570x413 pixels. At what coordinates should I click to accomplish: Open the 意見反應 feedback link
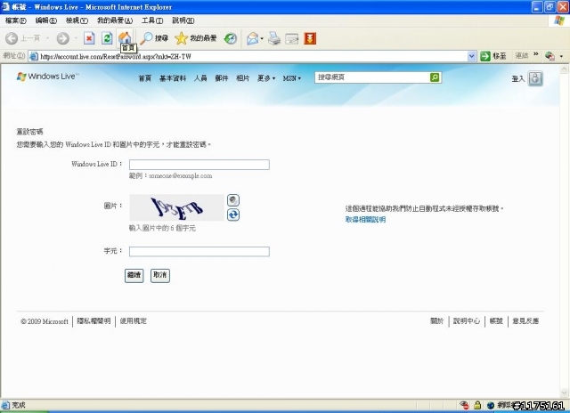(525, 321)
